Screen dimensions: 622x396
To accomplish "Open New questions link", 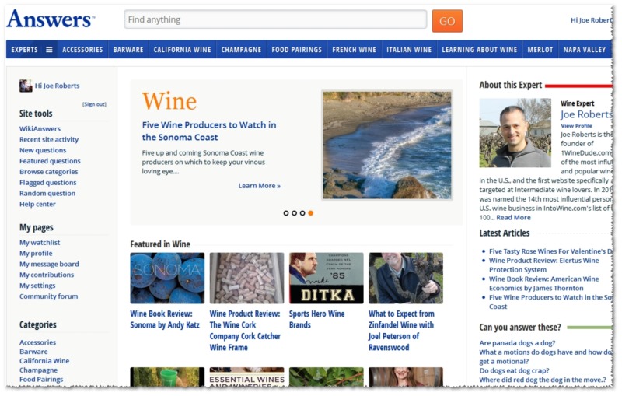I will [43, 150].
